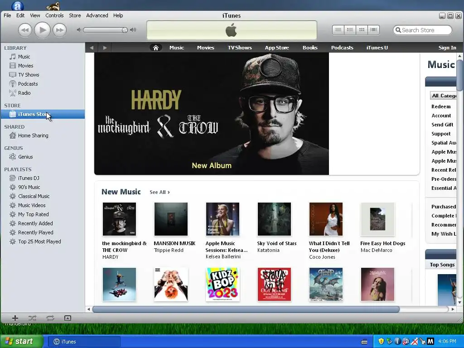Open MANSION MUSIK album cover
464x348 pixels.
pos(171,219)
